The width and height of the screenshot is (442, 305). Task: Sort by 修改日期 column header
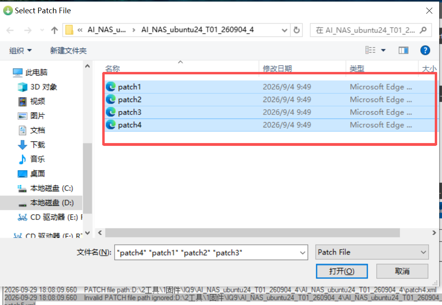click(x=277, y=69)
